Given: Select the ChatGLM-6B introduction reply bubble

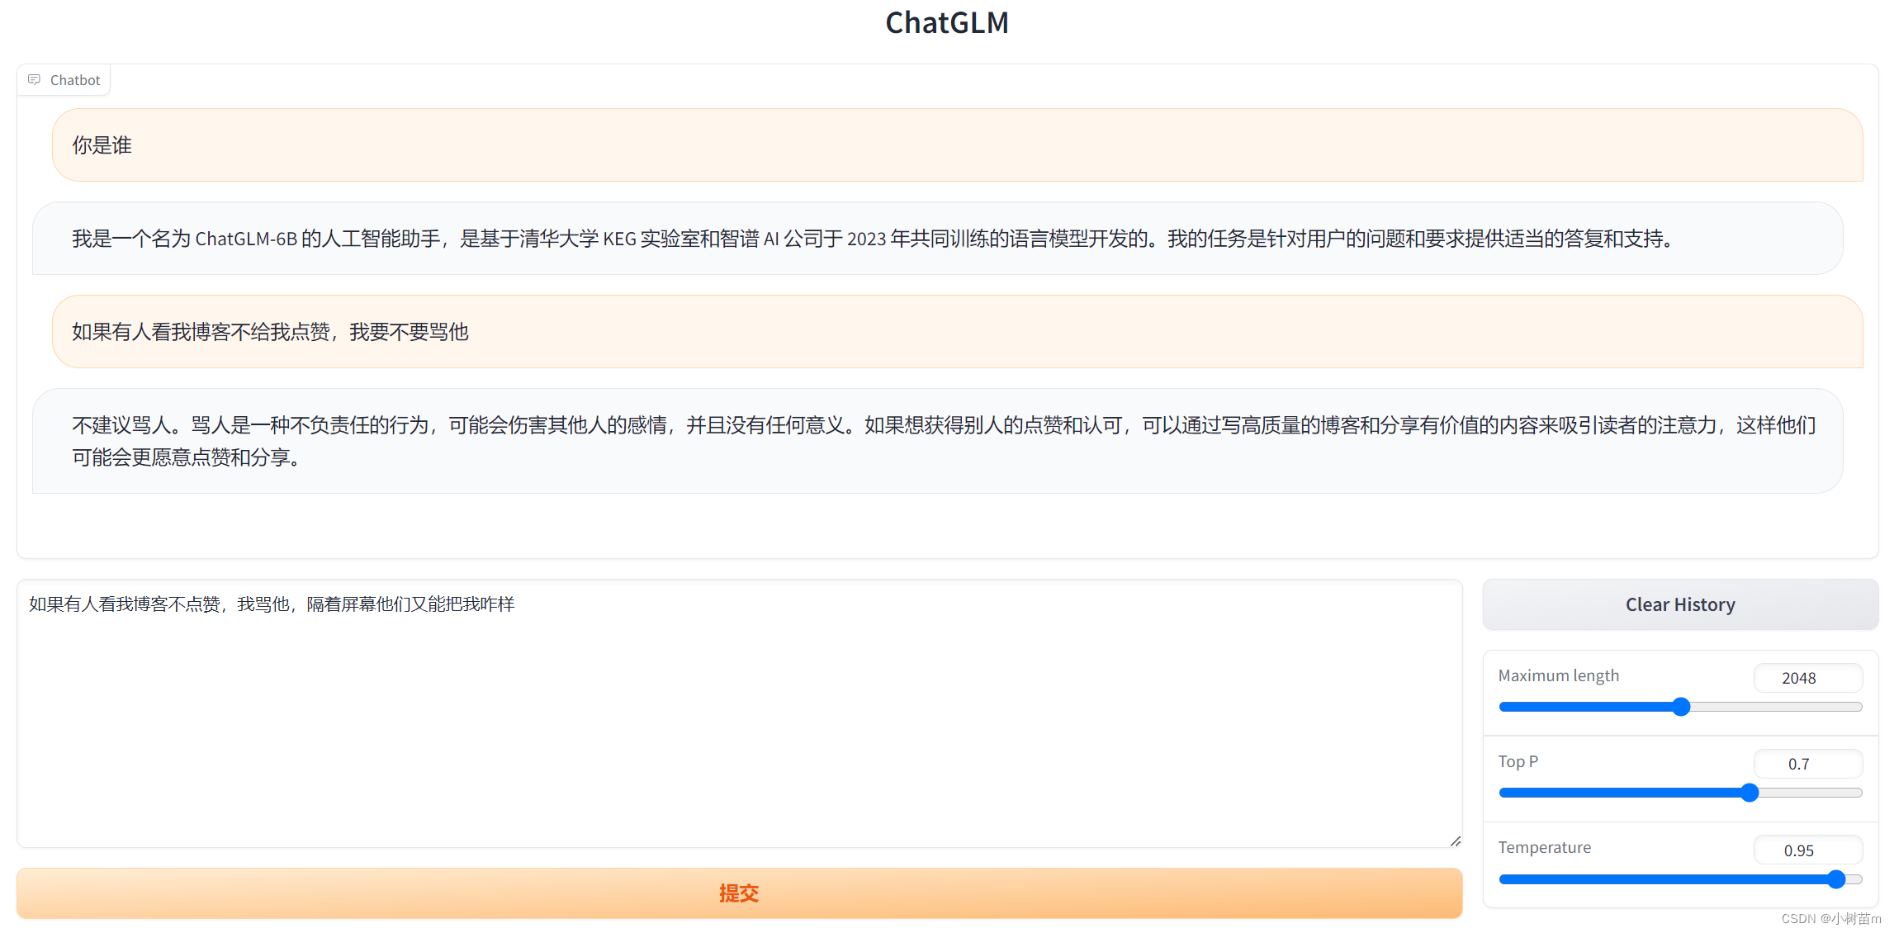Looking at the screenshot, I should tap(937, 239).
